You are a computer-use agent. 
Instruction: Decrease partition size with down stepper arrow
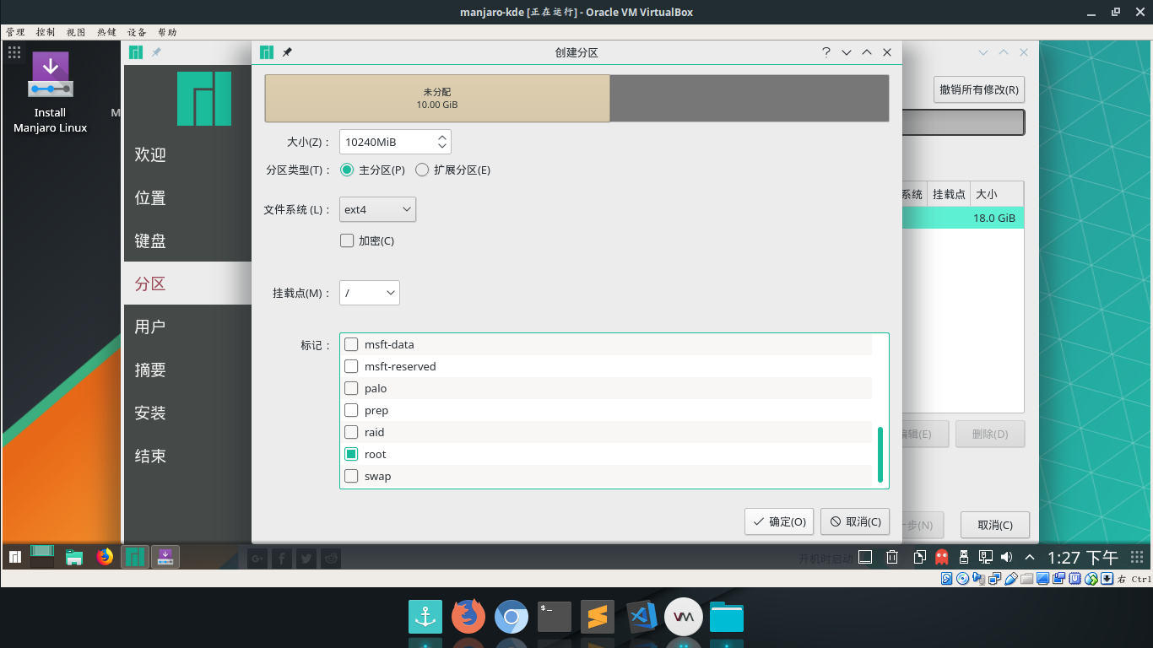tap(442, 147)
